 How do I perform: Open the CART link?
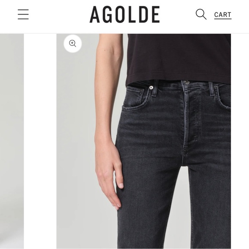223,15
